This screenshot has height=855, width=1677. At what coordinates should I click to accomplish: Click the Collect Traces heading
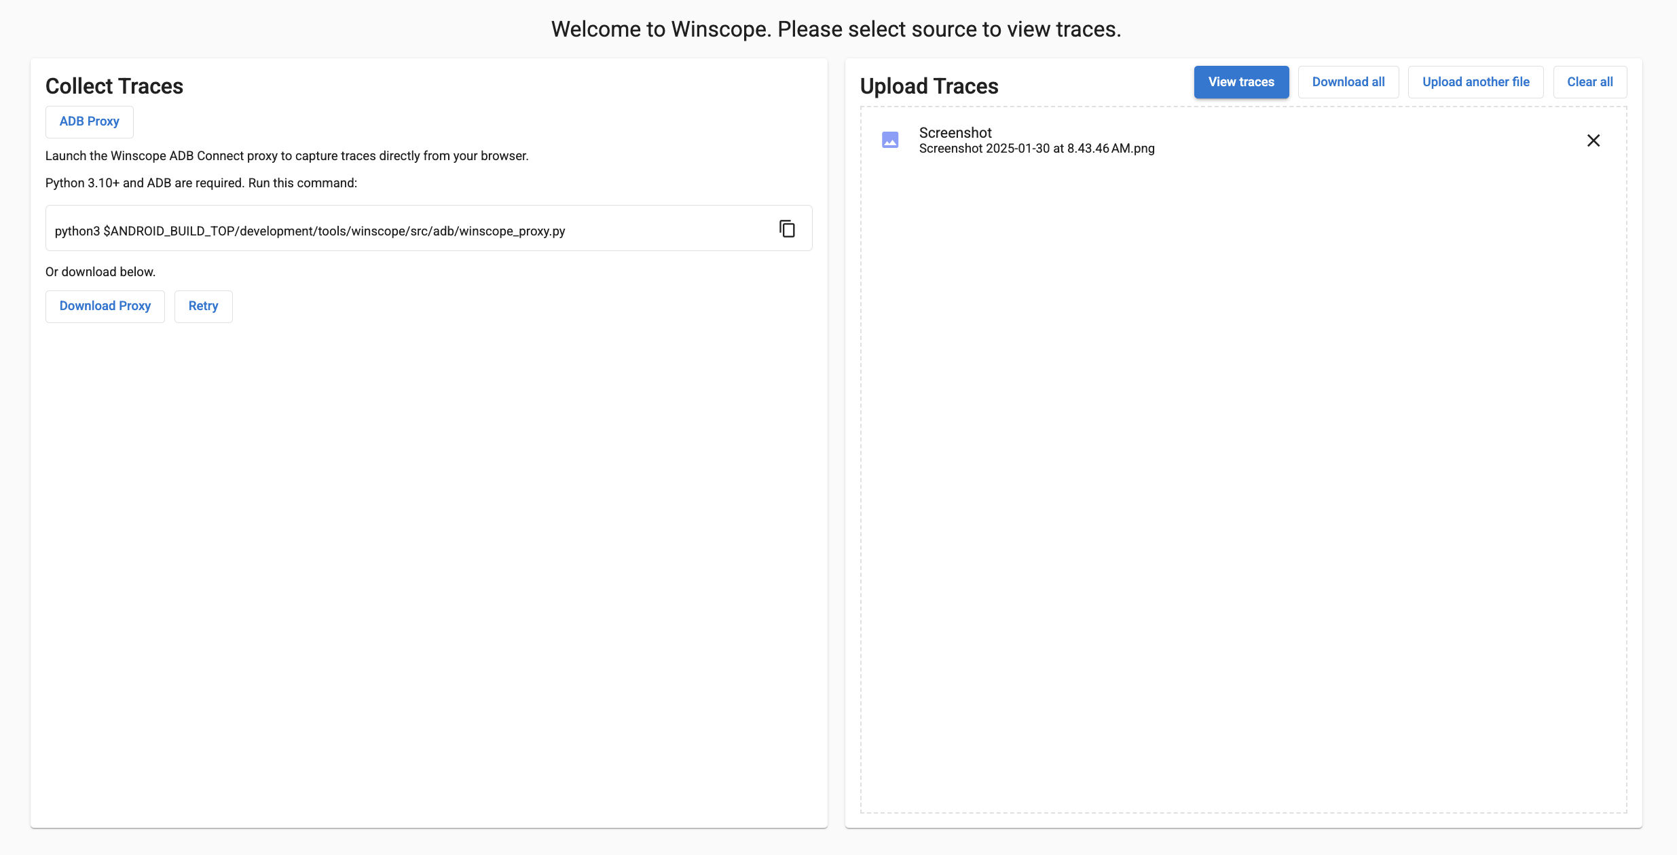coord(114,85)
